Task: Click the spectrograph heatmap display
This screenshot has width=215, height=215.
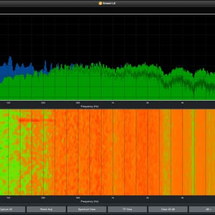Action: (x=107, y=152)
